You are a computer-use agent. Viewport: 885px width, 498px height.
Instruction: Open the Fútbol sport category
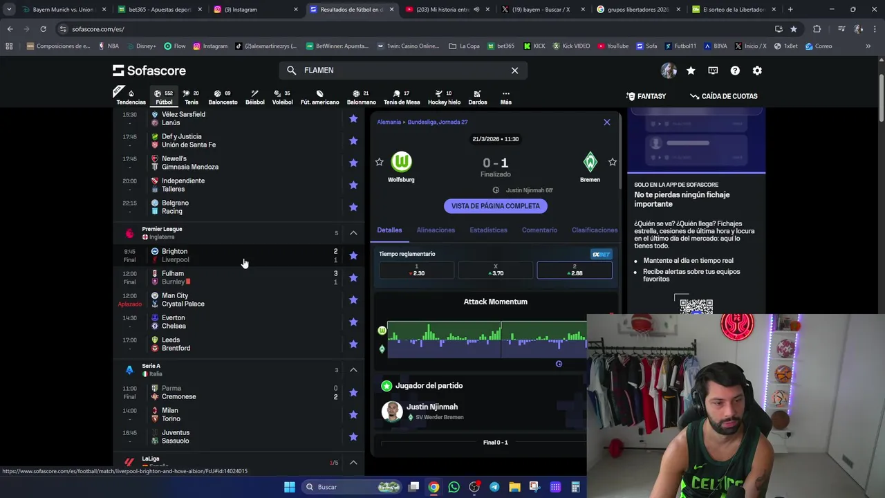click(x=164, y=97)
